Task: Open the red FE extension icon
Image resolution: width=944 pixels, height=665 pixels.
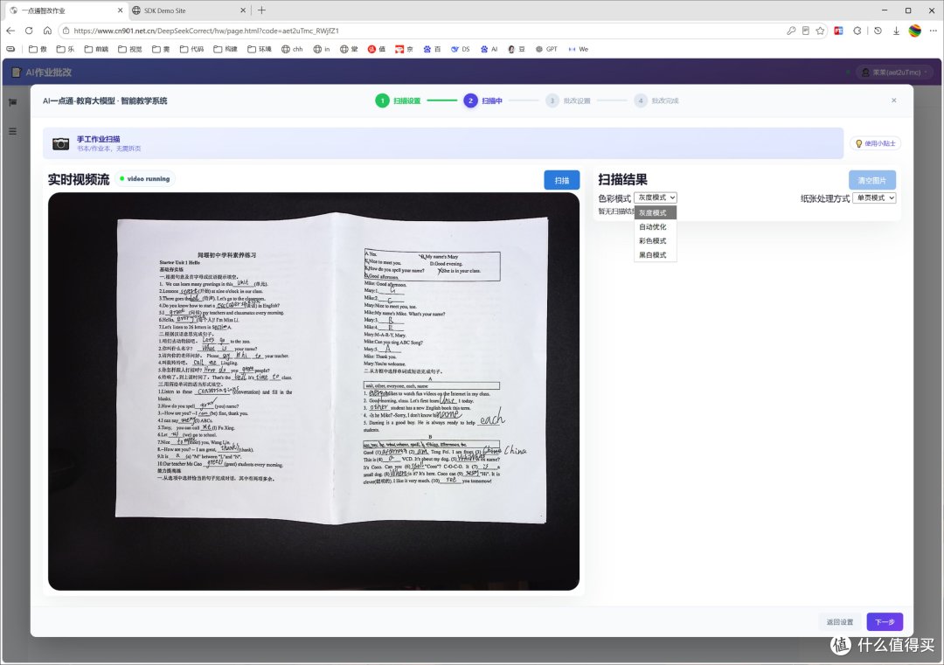Action: [838, 31]
